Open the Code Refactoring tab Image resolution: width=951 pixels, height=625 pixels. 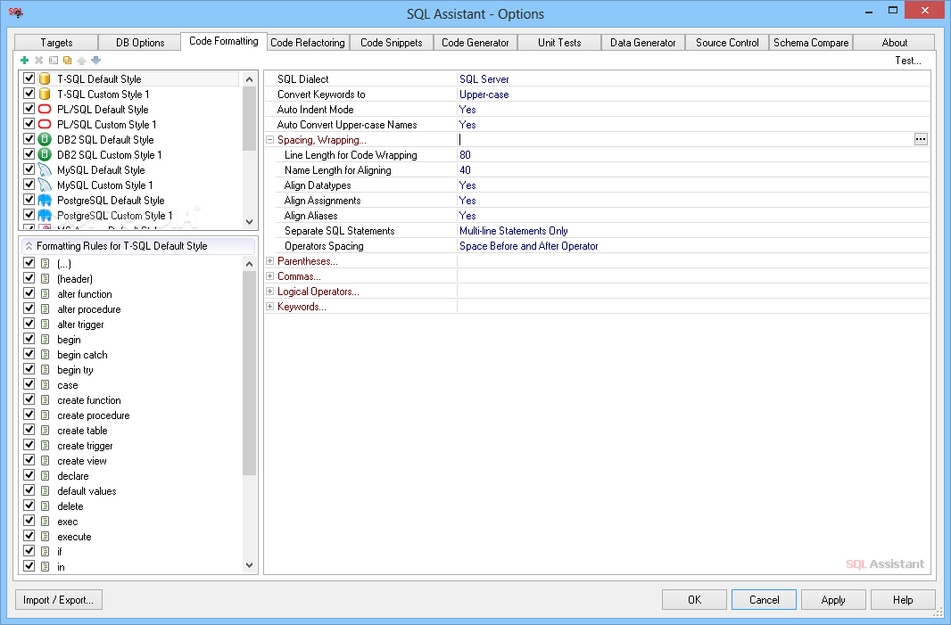308,43
